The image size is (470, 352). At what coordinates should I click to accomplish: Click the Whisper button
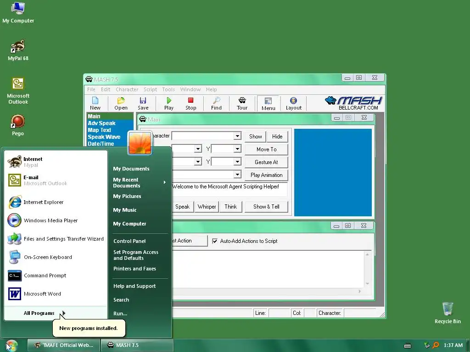coord(207,207)
